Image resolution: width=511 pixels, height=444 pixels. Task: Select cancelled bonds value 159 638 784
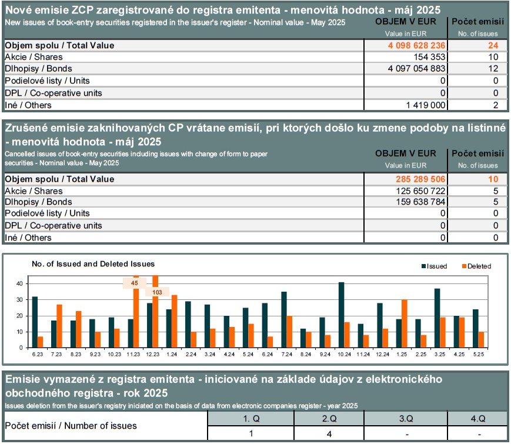[420, 202]
